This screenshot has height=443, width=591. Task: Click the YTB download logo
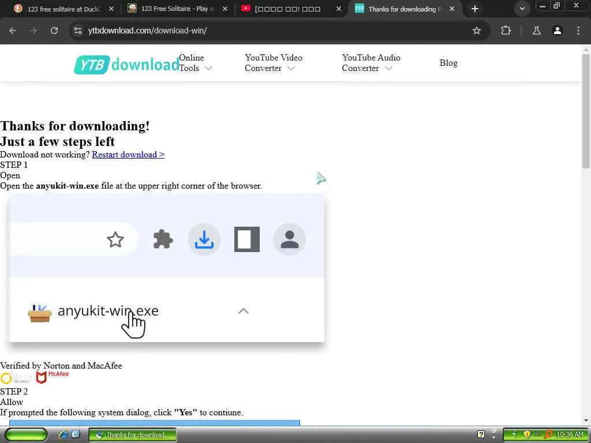(126, 65)
